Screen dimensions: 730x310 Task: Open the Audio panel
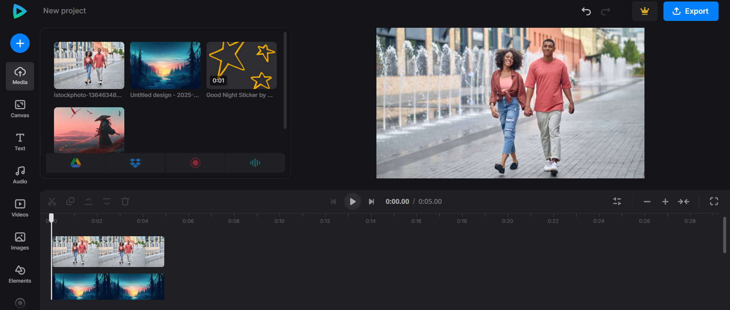pyautogui.click(x=20, y=175)
